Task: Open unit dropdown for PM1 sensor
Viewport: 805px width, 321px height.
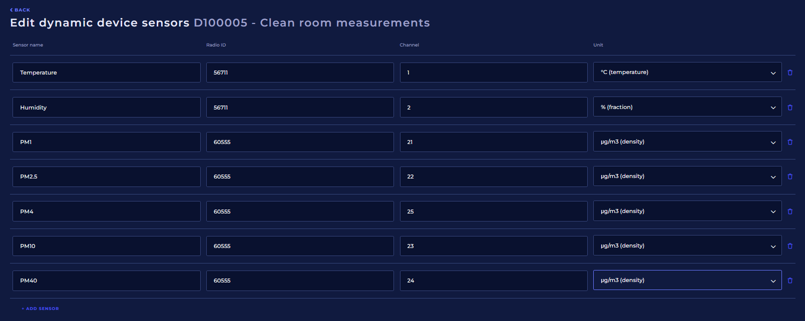Action: tap(687, 142)
